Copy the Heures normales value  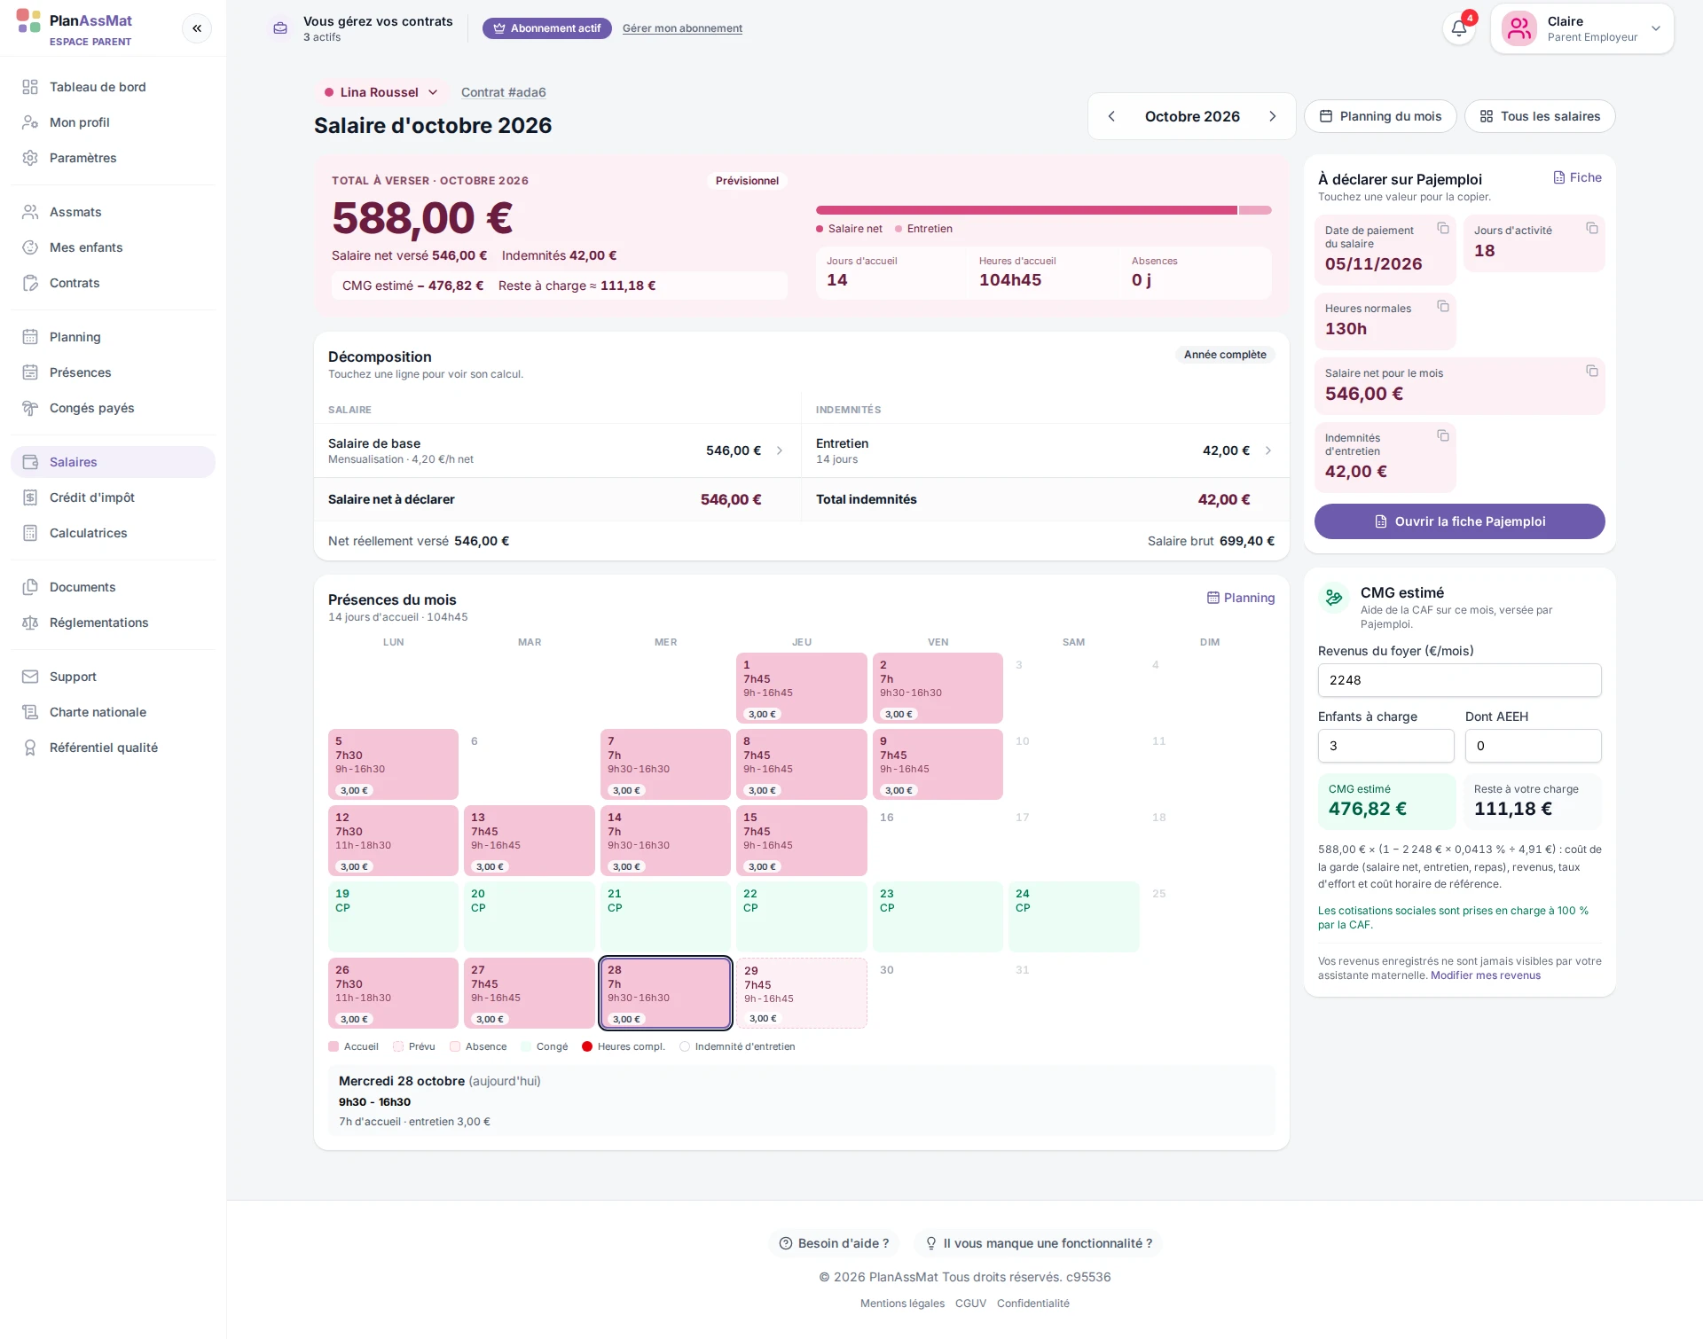pos(1443,307)
